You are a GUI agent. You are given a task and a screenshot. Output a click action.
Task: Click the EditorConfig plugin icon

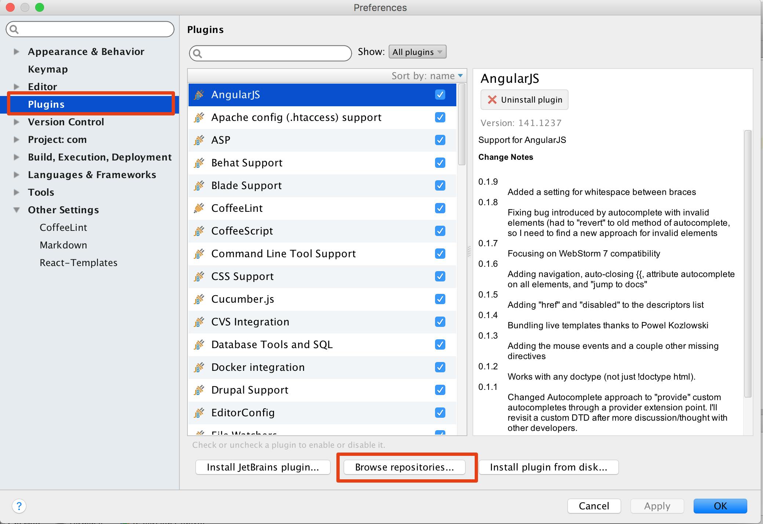(199, 413)
